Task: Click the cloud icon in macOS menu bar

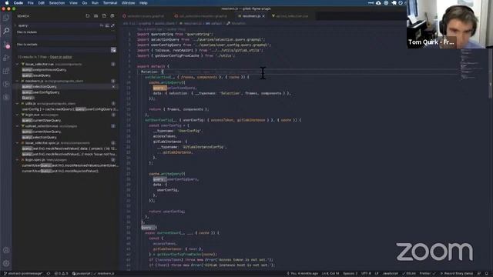Action: point(378,3)
